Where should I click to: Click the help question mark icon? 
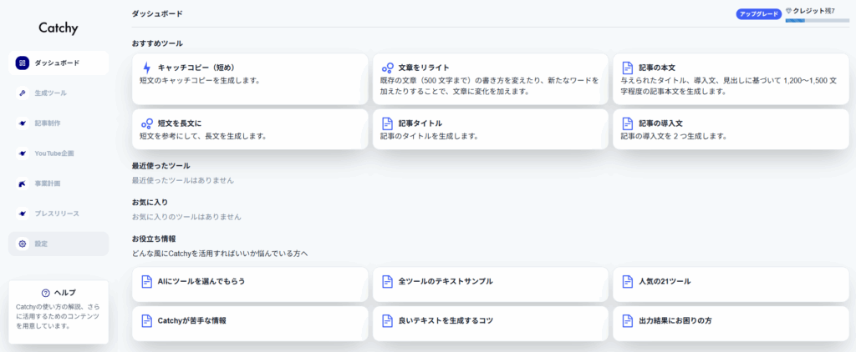45,293
